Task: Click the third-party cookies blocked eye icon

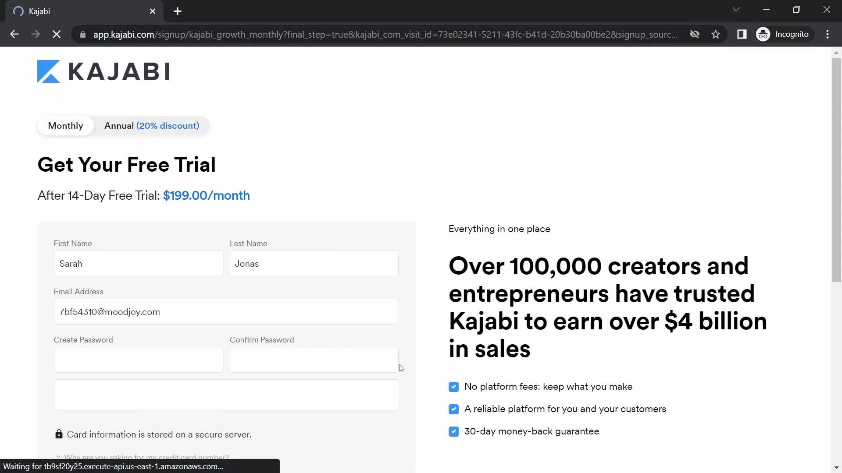Action: 694,34
